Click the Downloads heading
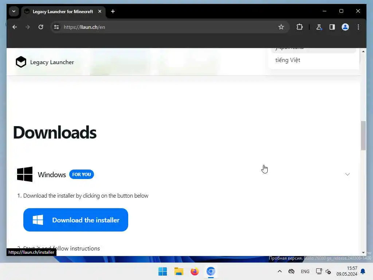The width and height of the screenshot is (373, 280). (x=55, y=133)
